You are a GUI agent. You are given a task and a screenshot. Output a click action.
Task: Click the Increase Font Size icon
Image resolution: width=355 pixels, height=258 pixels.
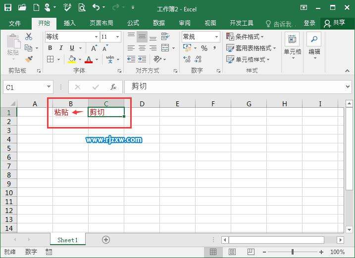[x=94, y=48]
